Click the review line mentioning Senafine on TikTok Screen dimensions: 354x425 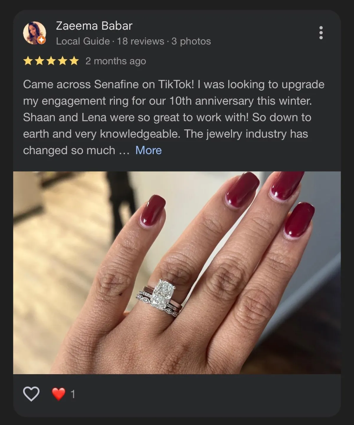174,84
